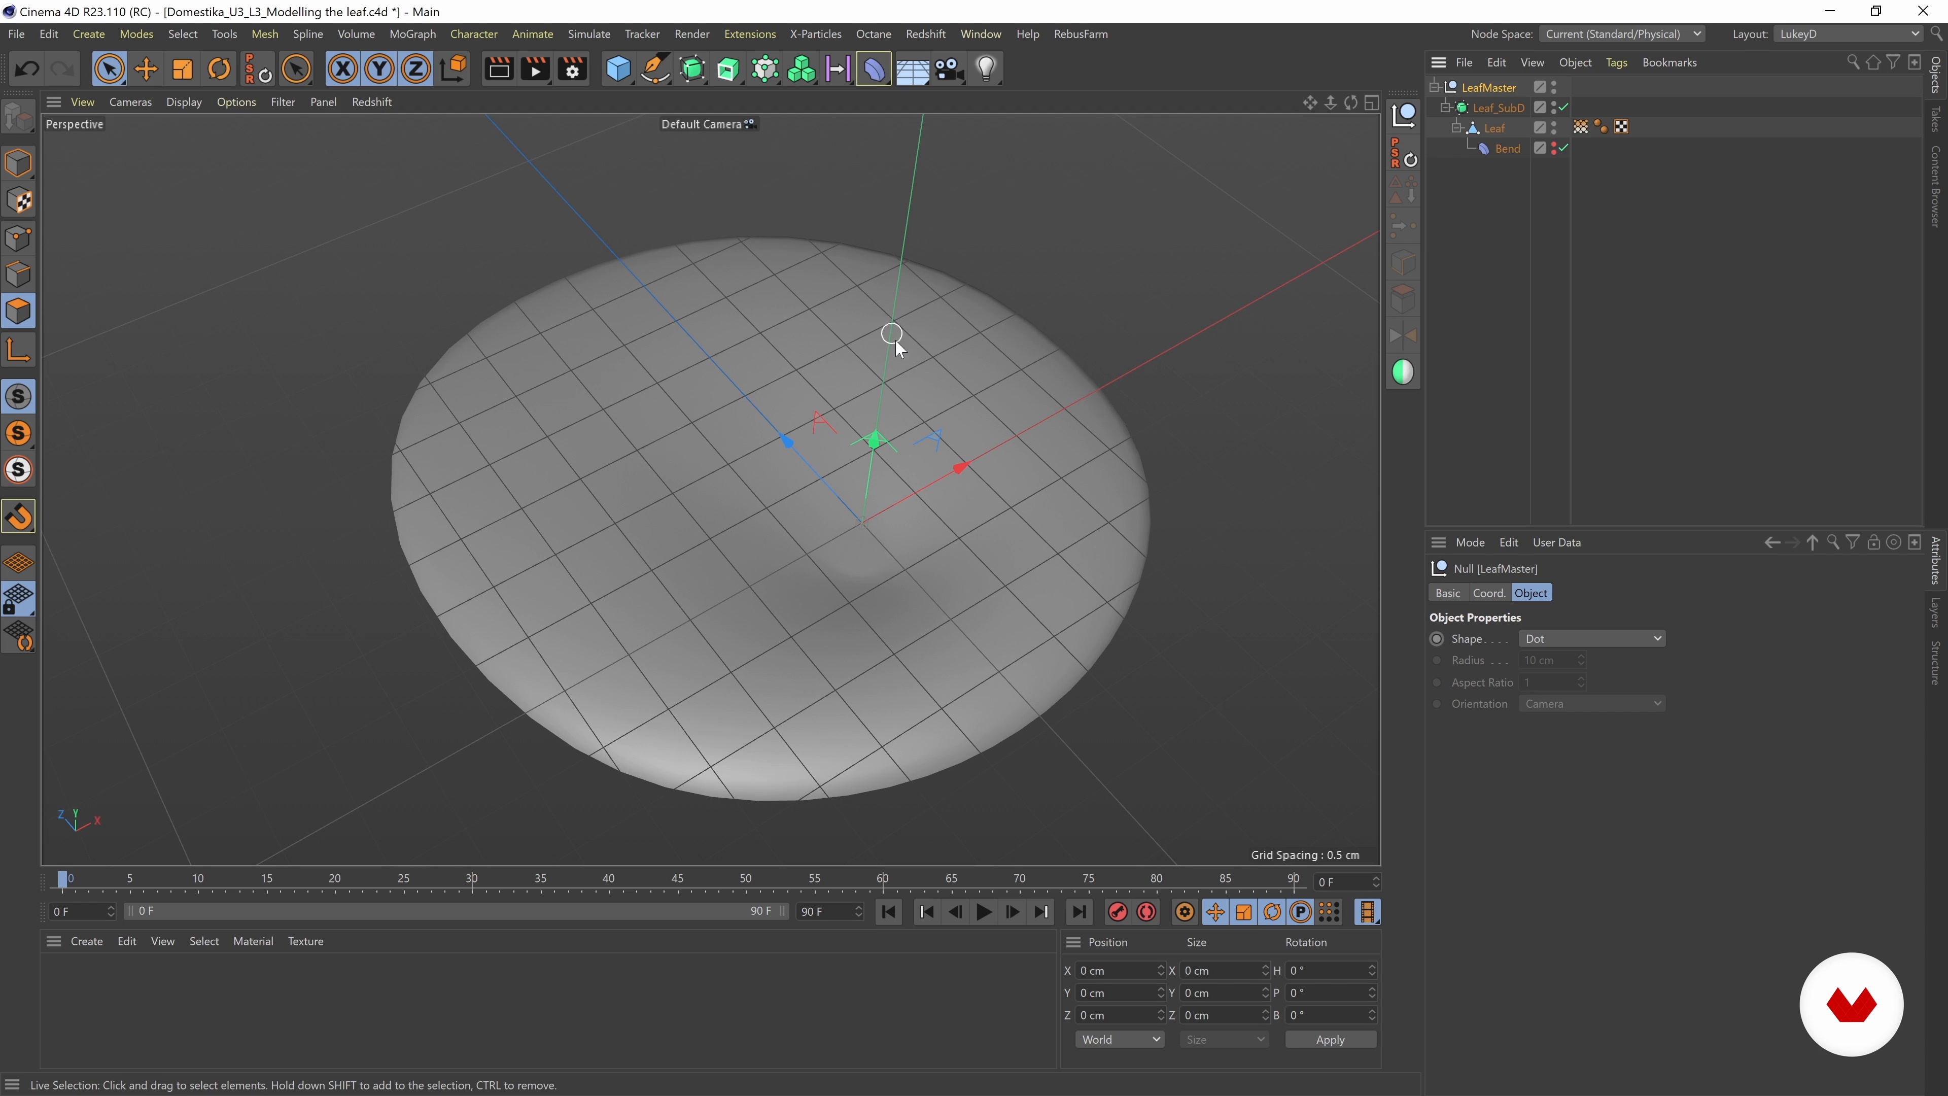This screenshot has width=1948, height=1096.
Task: Add a Subdivision Surface generator
Action: pyautogui.click(x=692, y=70)
